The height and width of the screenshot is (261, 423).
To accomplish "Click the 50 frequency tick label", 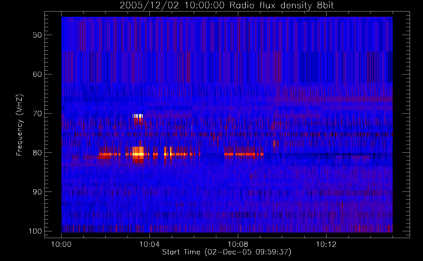I will 37,35.
